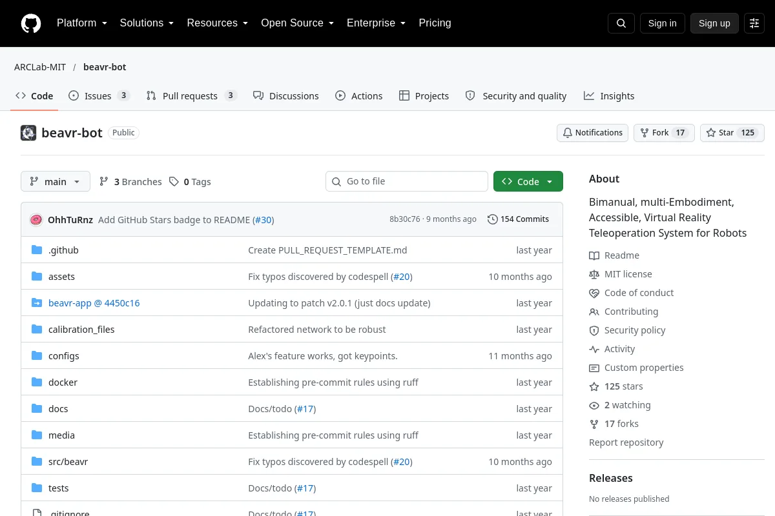
Task: Switch to the Discussions tab
Action: pyautogui.click(x=286, y=95)
